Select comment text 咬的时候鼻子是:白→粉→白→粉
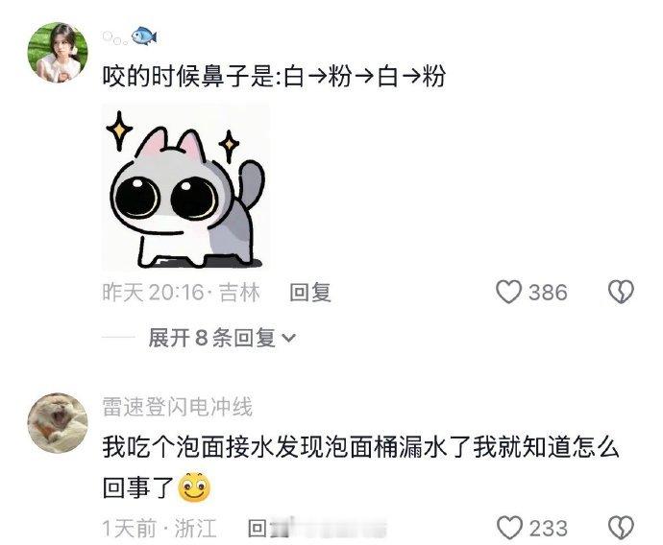The width and height of the screenshot is (663, 545). click(274, 77)
